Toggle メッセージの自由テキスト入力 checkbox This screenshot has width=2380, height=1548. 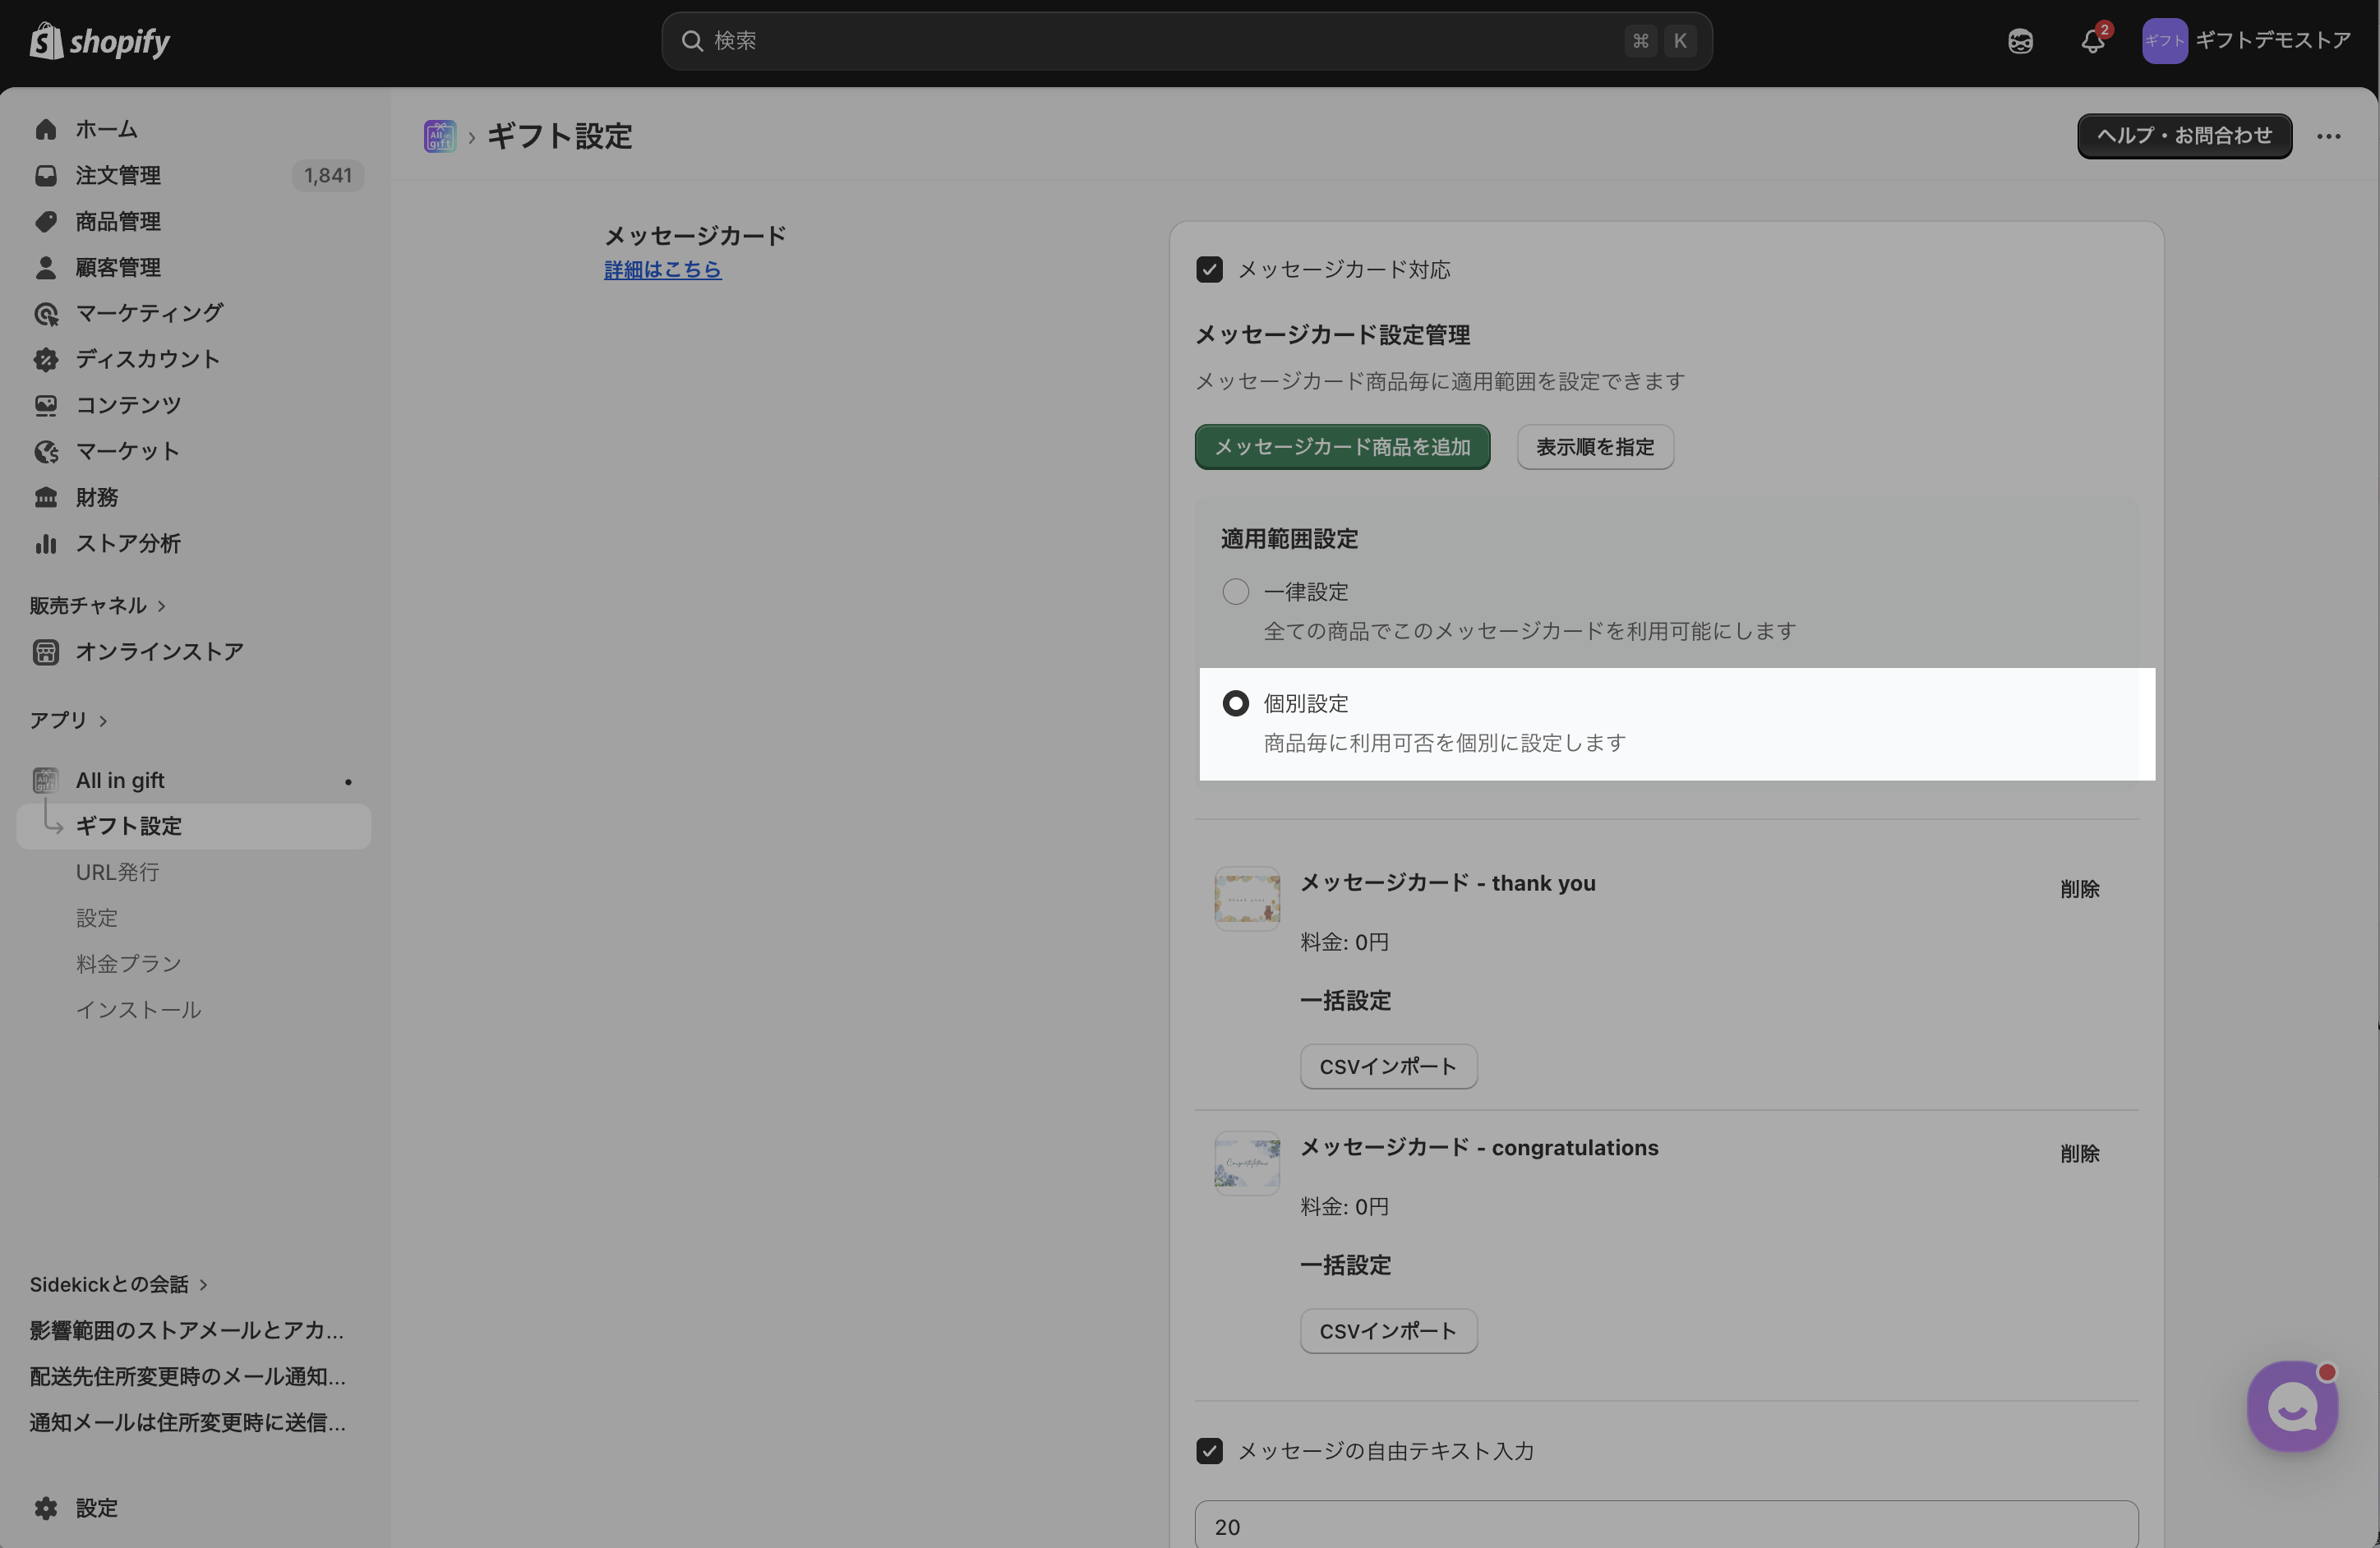click(1209, 1451)
